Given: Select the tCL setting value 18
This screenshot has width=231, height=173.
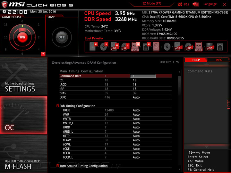Looking at the screenshot, I should point(135,80).
